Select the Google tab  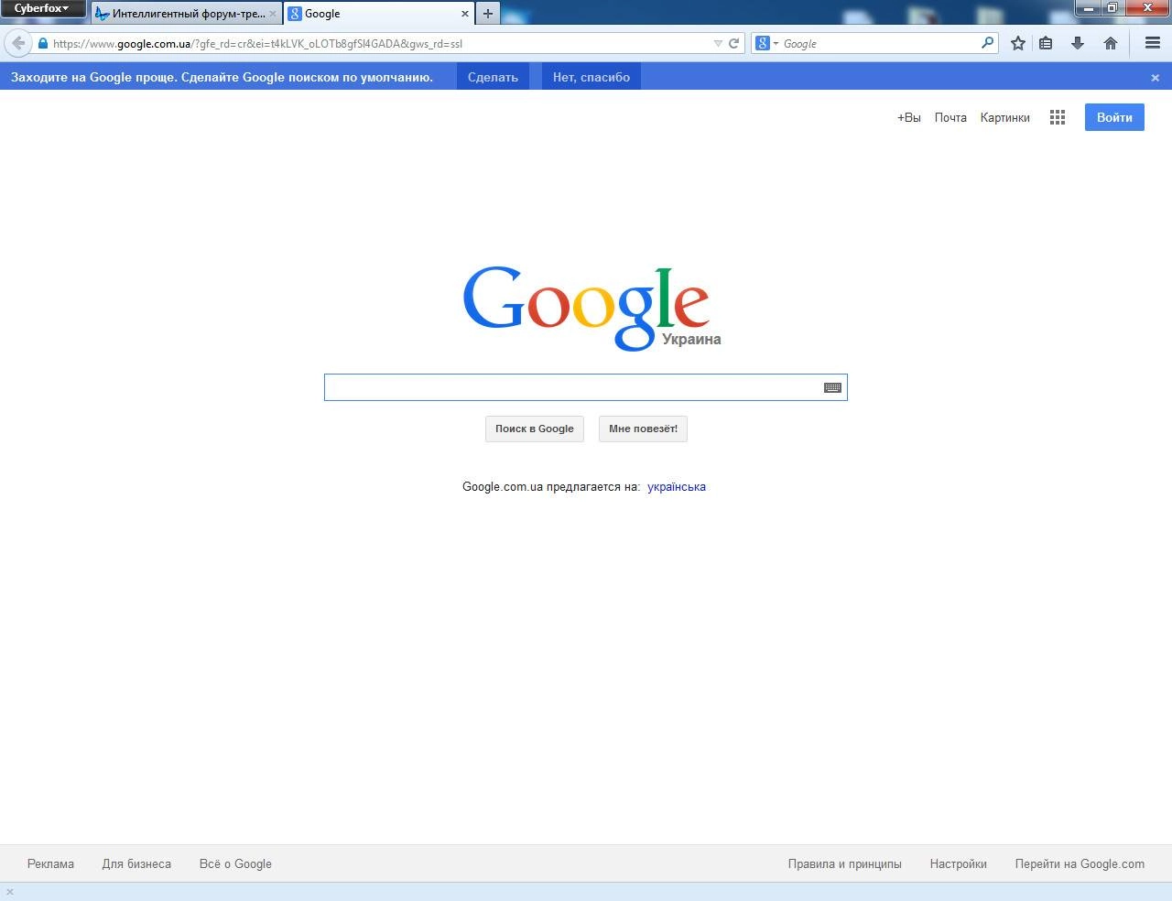[x=379, y=14]
